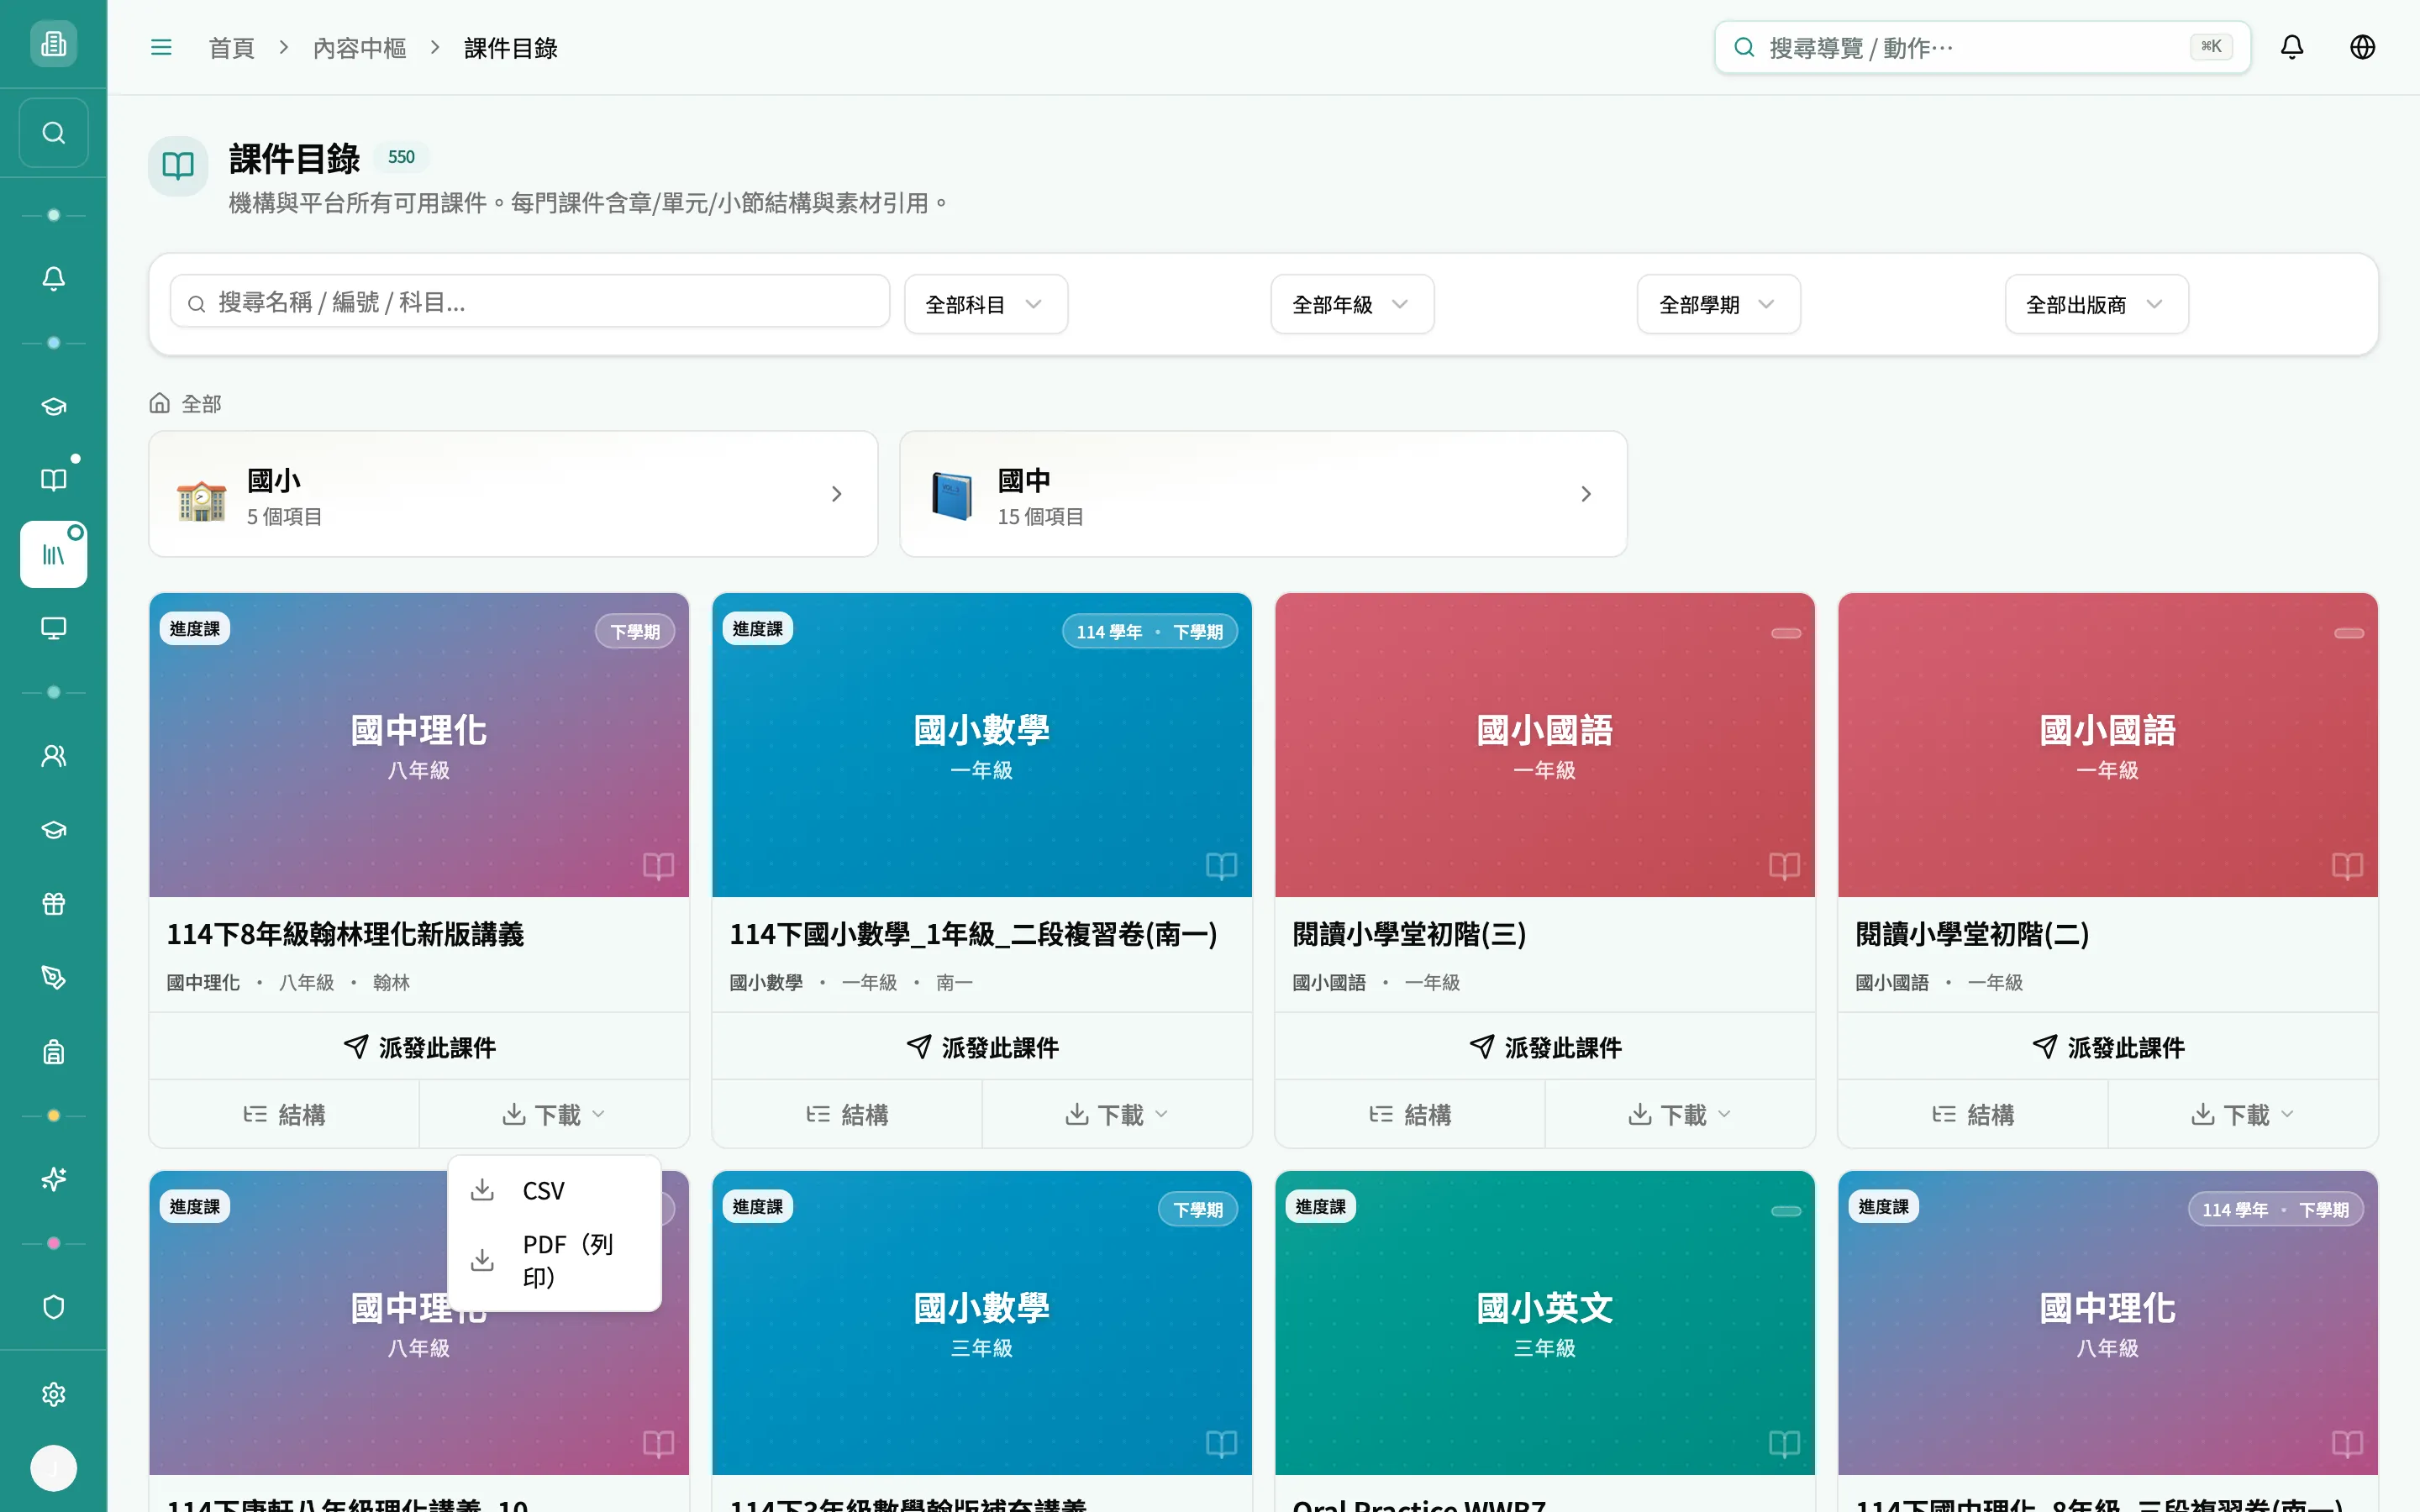Expand the 全部學期 dropdown

[1718, 304]
